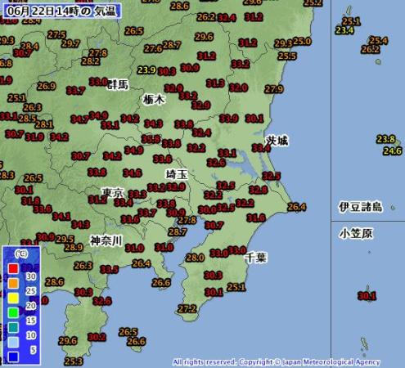Select the 27.2 southern cape reading
The image size is (405, 368).
point(187,309)
